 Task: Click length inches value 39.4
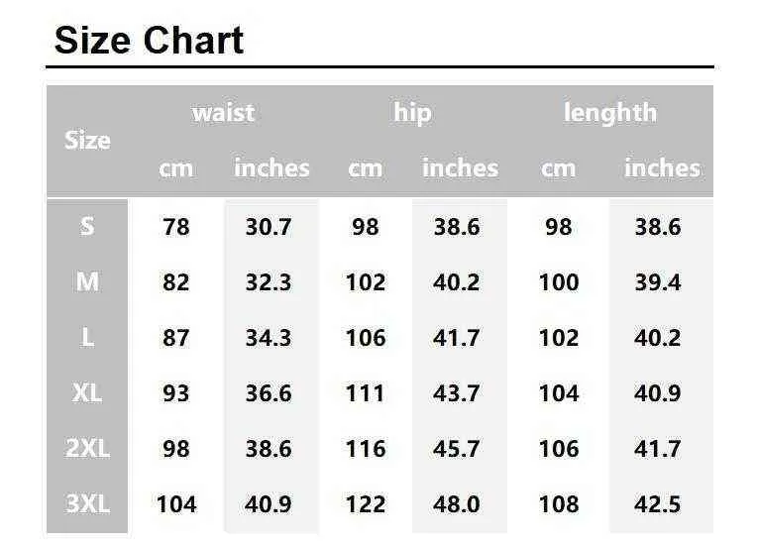point(658,282)
